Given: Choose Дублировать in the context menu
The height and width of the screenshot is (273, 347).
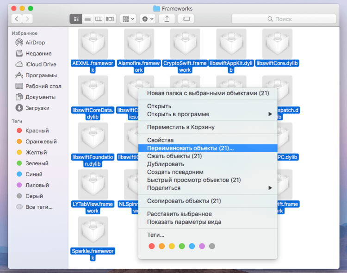Looking at the screenshot, I should (208, 164).
